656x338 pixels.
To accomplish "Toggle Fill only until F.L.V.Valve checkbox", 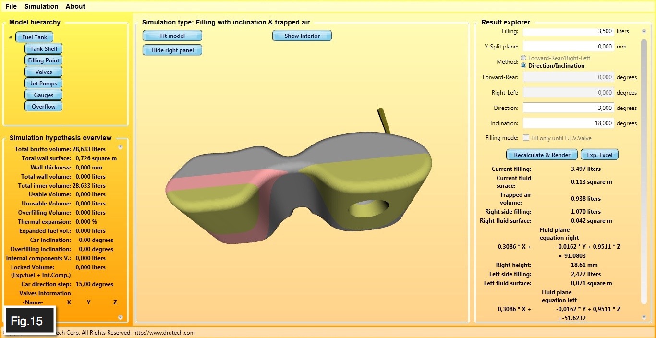I will (x=526, y=138).
